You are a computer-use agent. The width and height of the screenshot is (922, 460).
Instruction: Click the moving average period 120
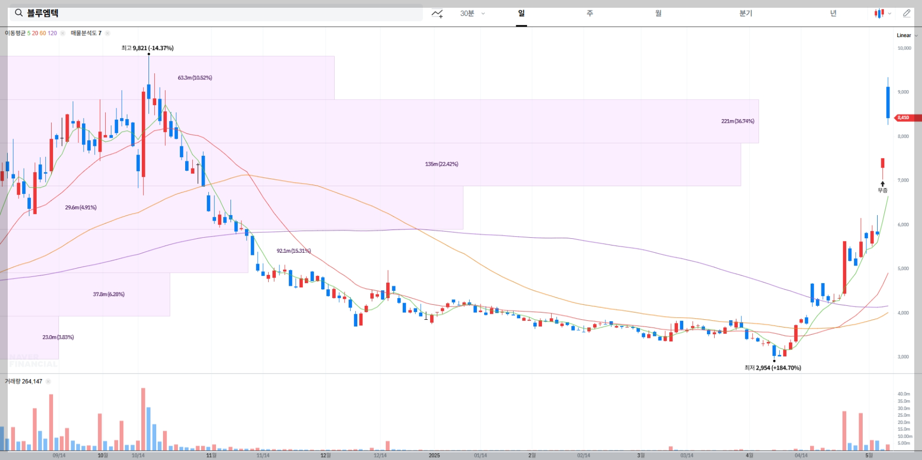coord(52,33)
